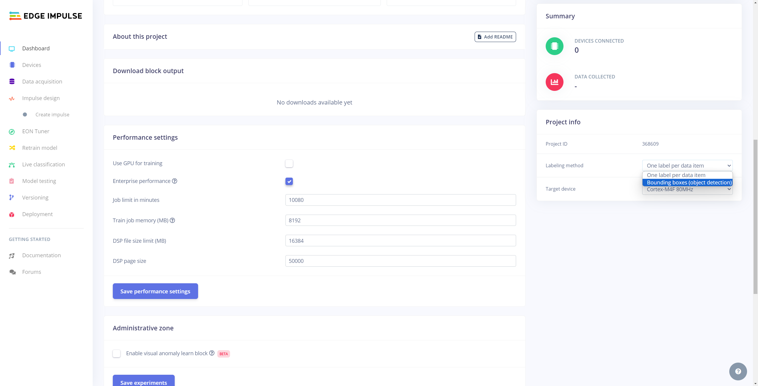Click the Dashboard sidebar icon
758x386 pixels.
click(x=12, y=48)
